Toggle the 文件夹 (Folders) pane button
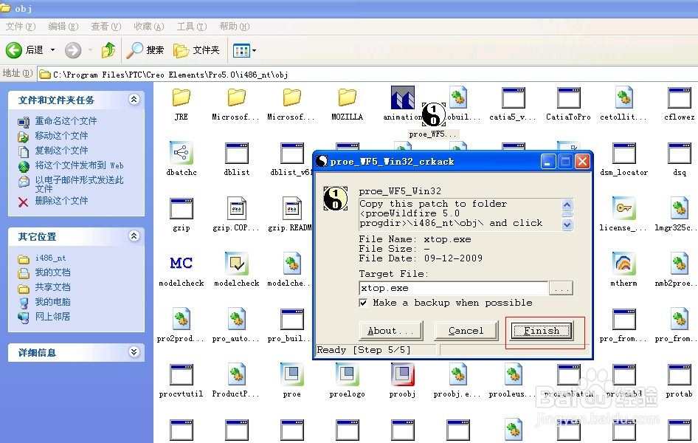Screen dimensions: 698x443 click(196, 50)
